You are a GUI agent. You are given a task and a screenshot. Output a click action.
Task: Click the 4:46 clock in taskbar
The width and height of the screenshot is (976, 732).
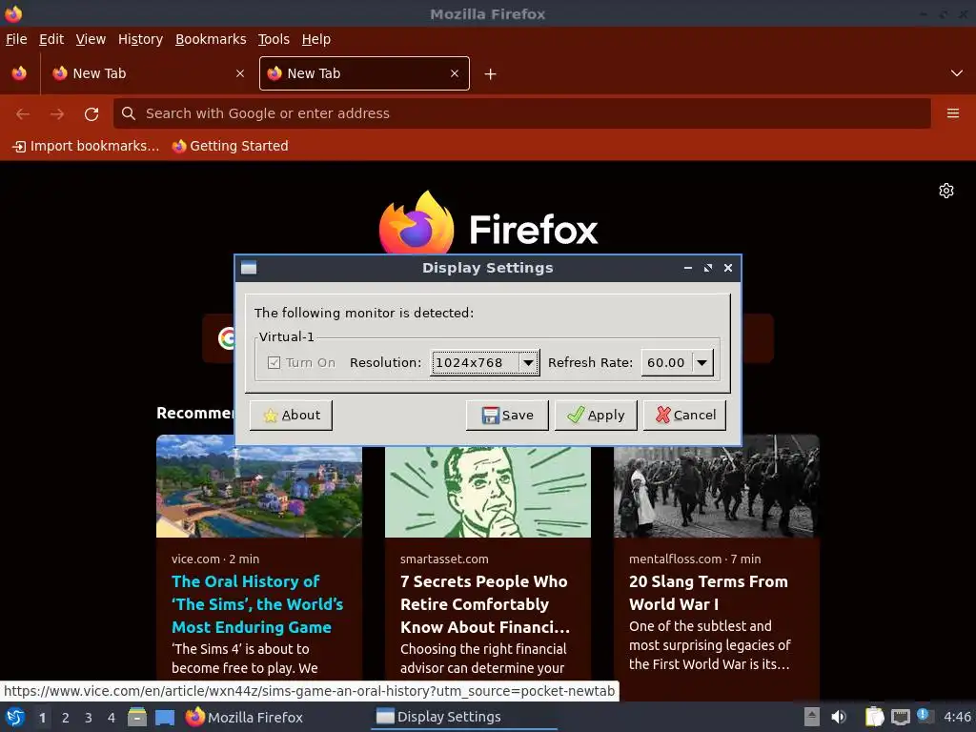pos(957,717)
